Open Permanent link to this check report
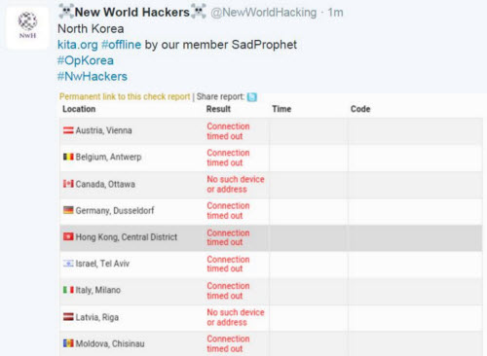Image resolution: width=487 pixels, height=356 pixels. point(125,96)
